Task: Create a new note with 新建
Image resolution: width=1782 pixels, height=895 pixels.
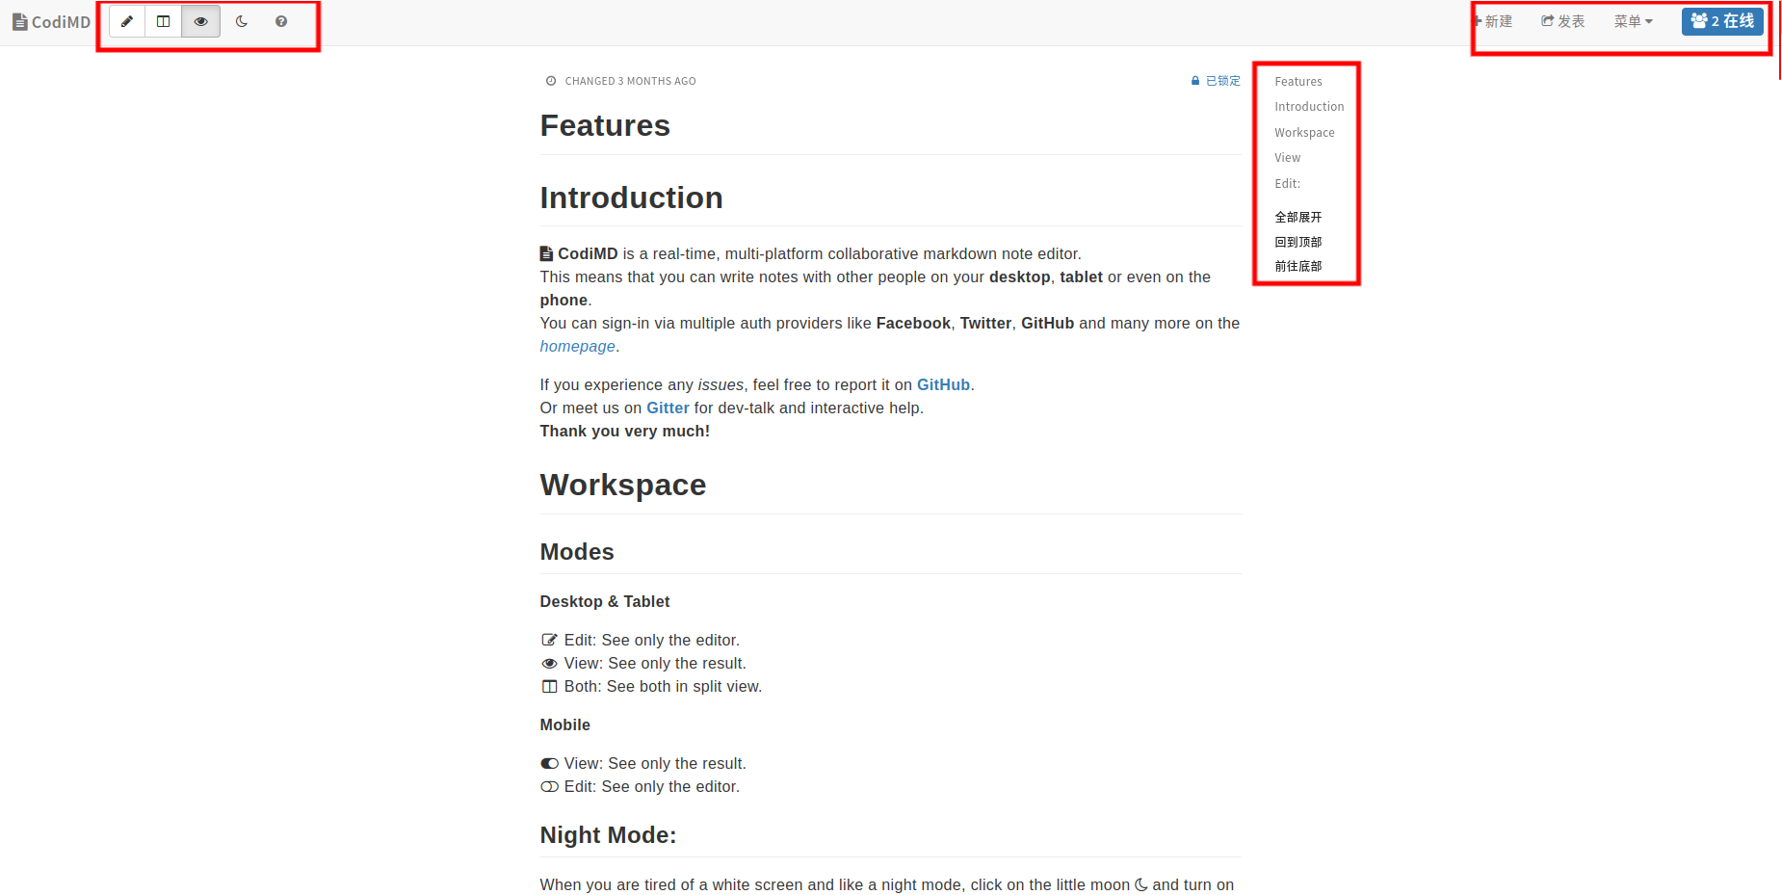Action: [1493, 21]
